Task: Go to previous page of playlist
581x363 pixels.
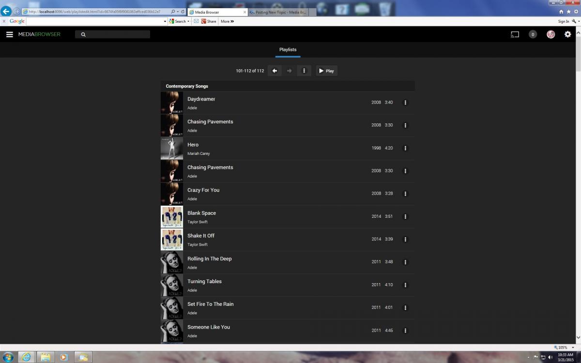Action: pyautogui.click(x=275, y=71)
